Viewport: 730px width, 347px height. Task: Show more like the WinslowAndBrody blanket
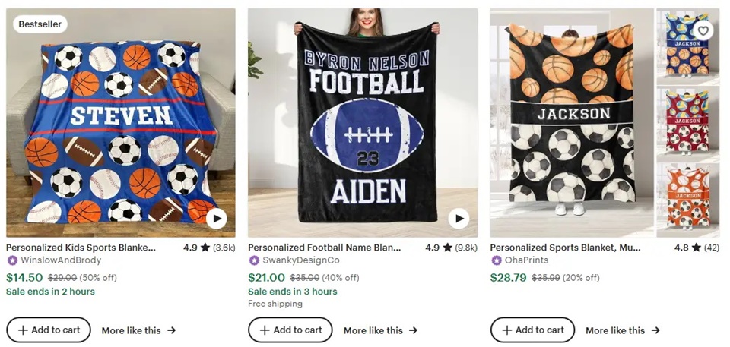pos(138,330)
